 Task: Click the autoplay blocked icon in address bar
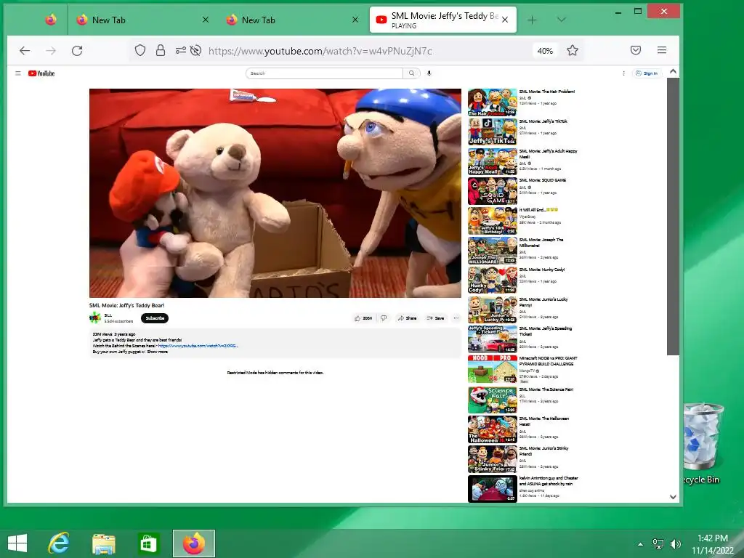click(x=195, y=50)
